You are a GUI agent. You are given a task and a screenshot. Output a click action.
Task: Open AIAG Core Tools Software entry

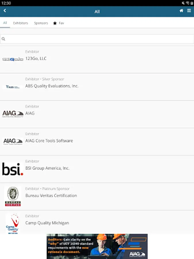click(x=97, y=142)
